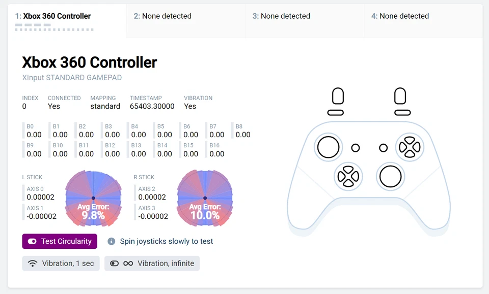
Task: Start Vibration, 1 sec
Action: click(61, 263)
